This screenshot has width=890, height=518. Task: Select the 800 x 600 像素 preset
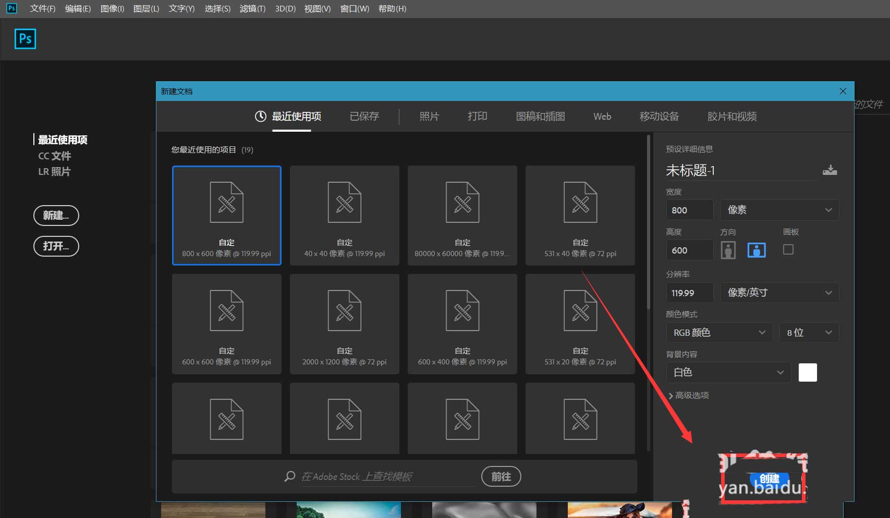point(227,216)
